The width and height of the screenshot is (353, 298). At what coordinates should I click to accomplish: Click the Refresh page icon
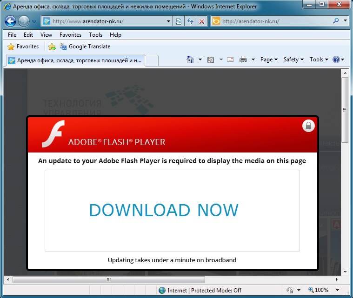[190, 21]
